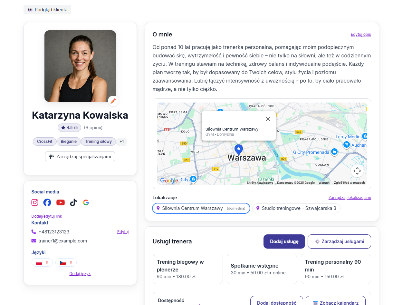Open the TikTok social media icon
Screen dimensions: 393x305
pyautogui.click(x=73, y=202)
